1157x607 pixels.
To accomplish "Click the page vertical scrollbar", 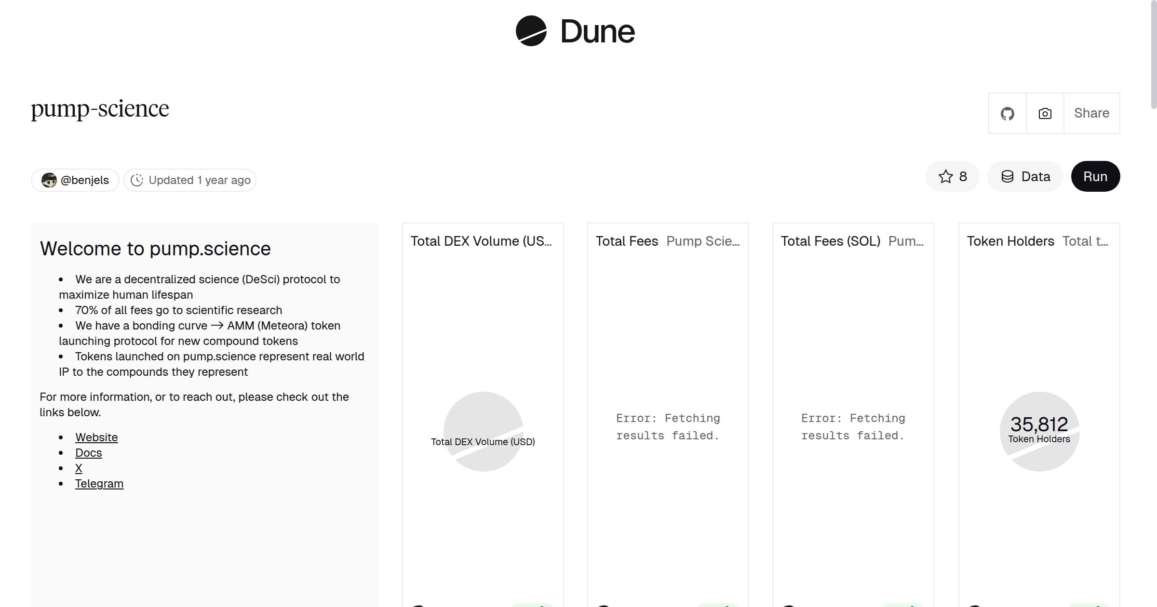I will pyautogui.click(x=1153, y=53).
